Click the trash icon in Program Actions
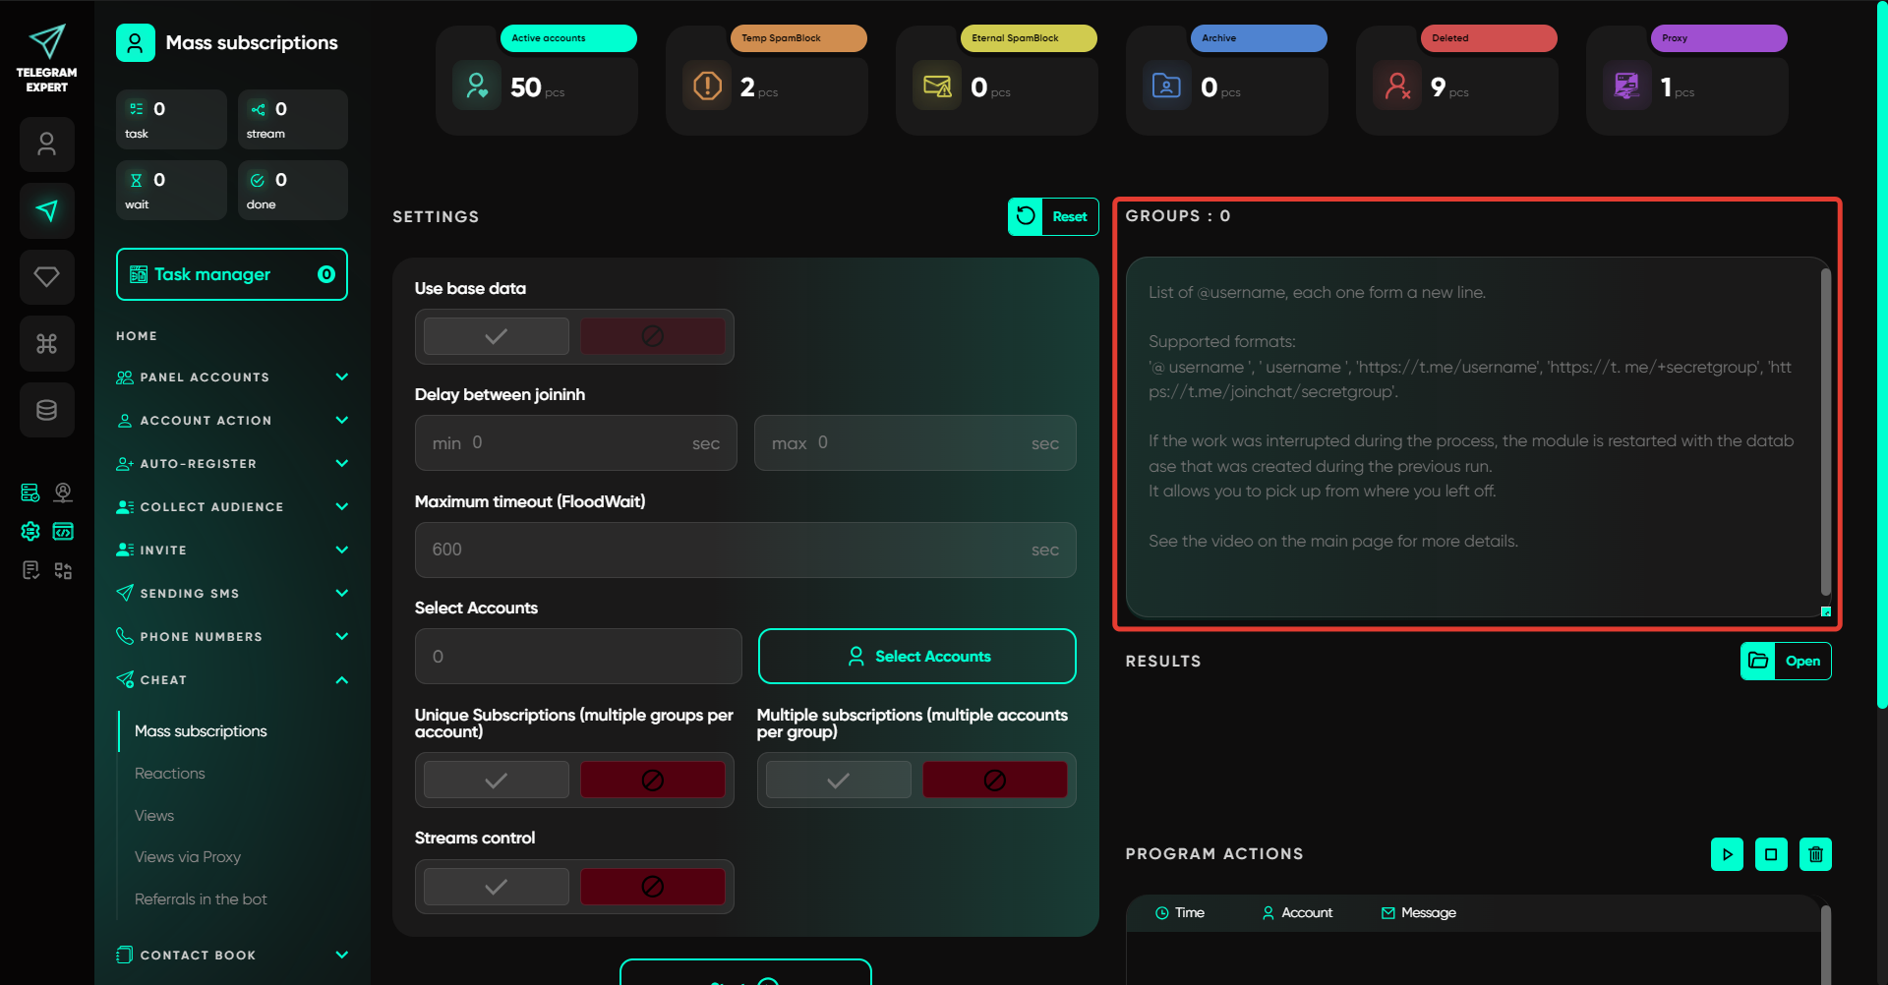This screenshot has width=1888, height=985. 1815,854
